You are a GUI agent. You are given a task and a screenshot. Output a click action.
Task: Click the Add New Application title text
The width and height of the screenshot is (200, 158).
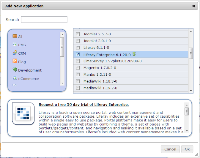[x=24, y=6]
